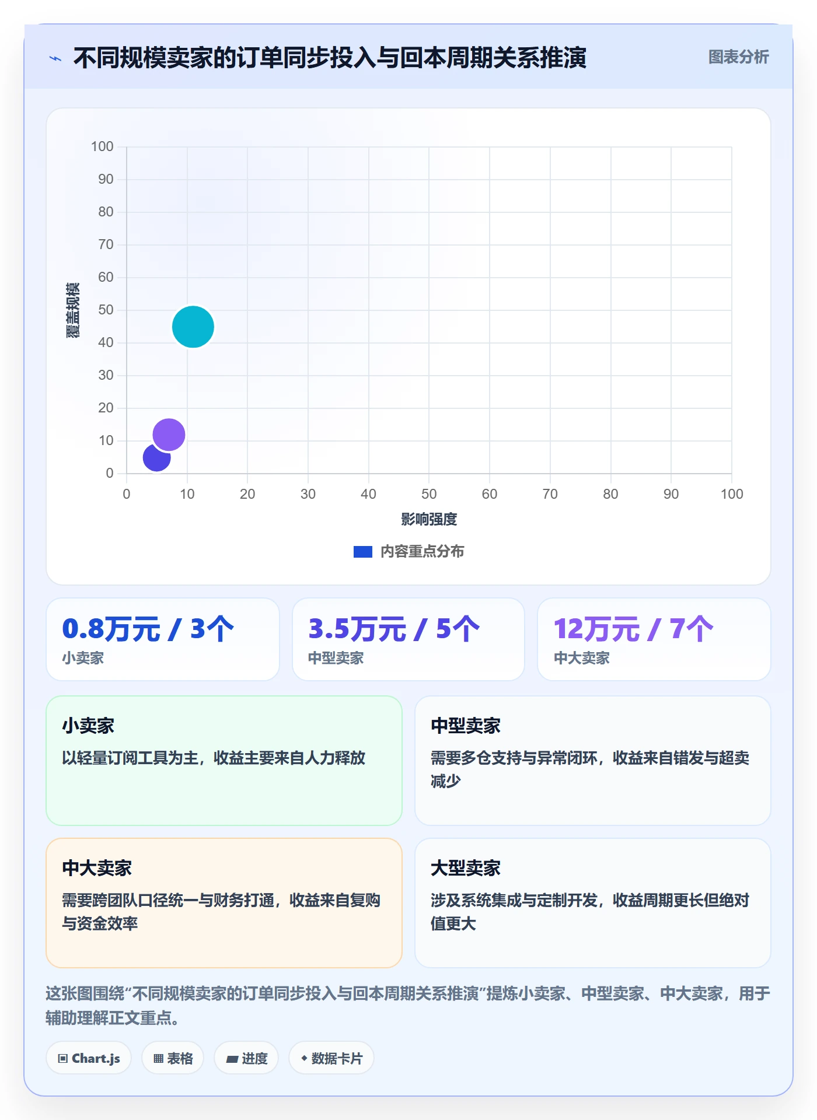Click the 覆盖规模 y-axis title
The width and height of the screenshot is (817, 1120).
(x=73, y=310)
